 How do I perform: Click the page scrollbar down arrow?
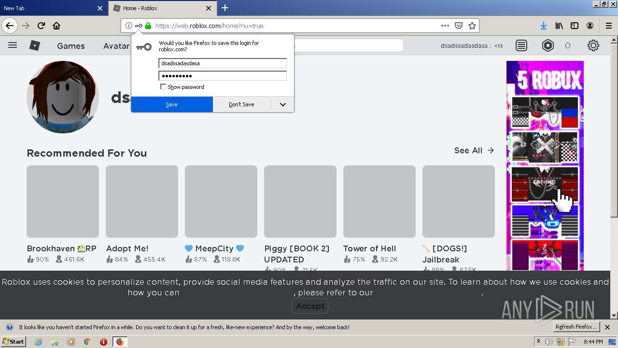[614, 316]
